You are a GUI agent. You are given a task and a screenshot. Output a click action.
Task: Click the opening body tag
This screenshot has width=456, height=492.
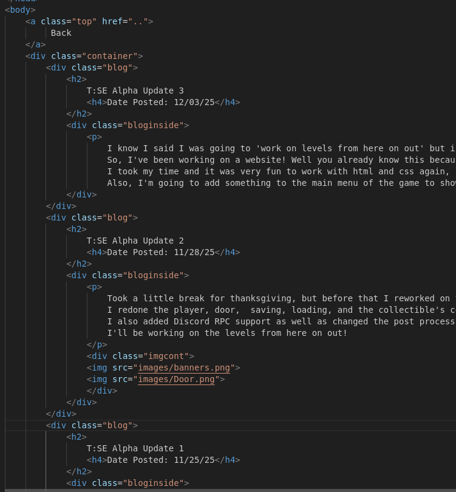click(x=20, y=10)
